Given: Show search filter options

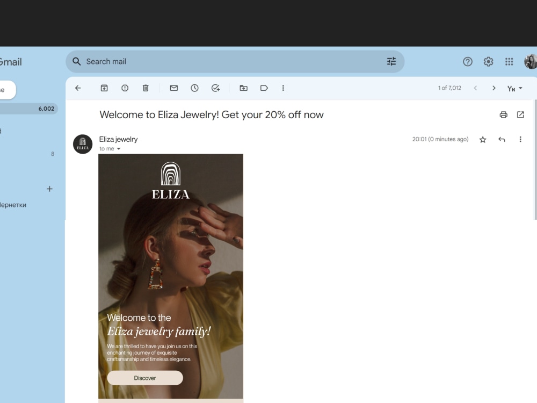Looking at the screenshot, I should click(391, 61).
